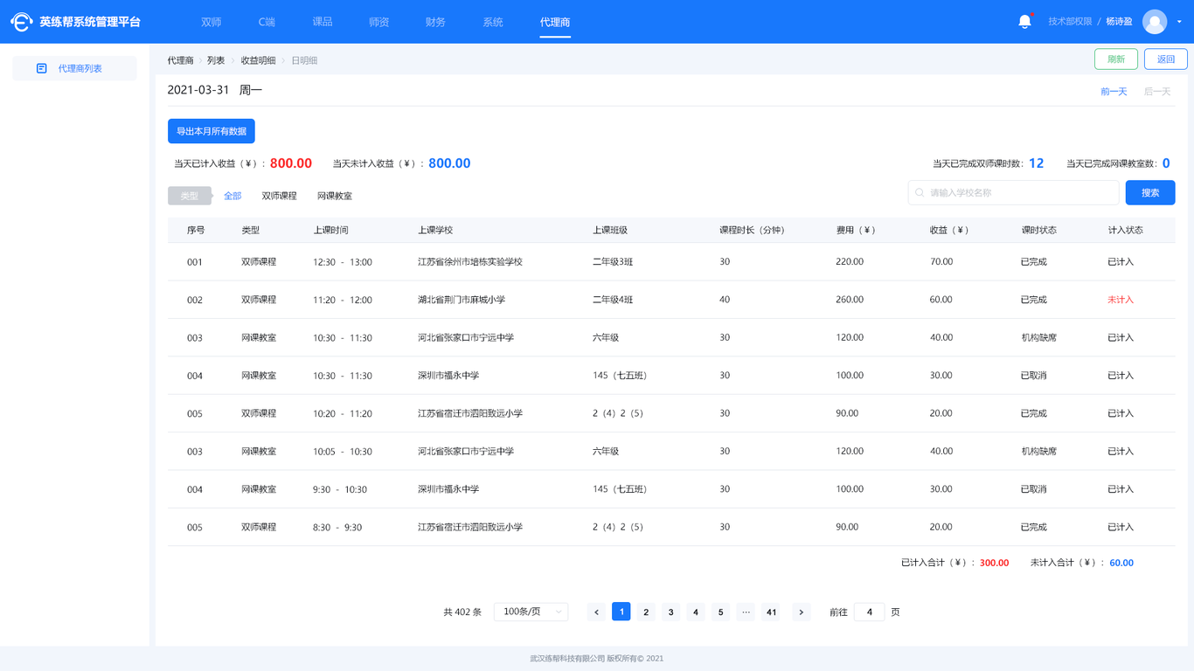1194x671 pixels.
Task: Open the notification bell
Action: [1024, 22]
